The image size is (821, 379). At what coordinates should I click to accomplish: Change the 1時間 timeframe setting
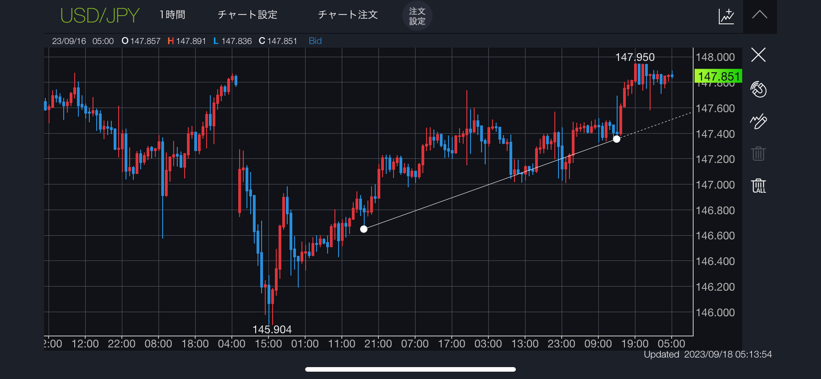tap(172, 15)
